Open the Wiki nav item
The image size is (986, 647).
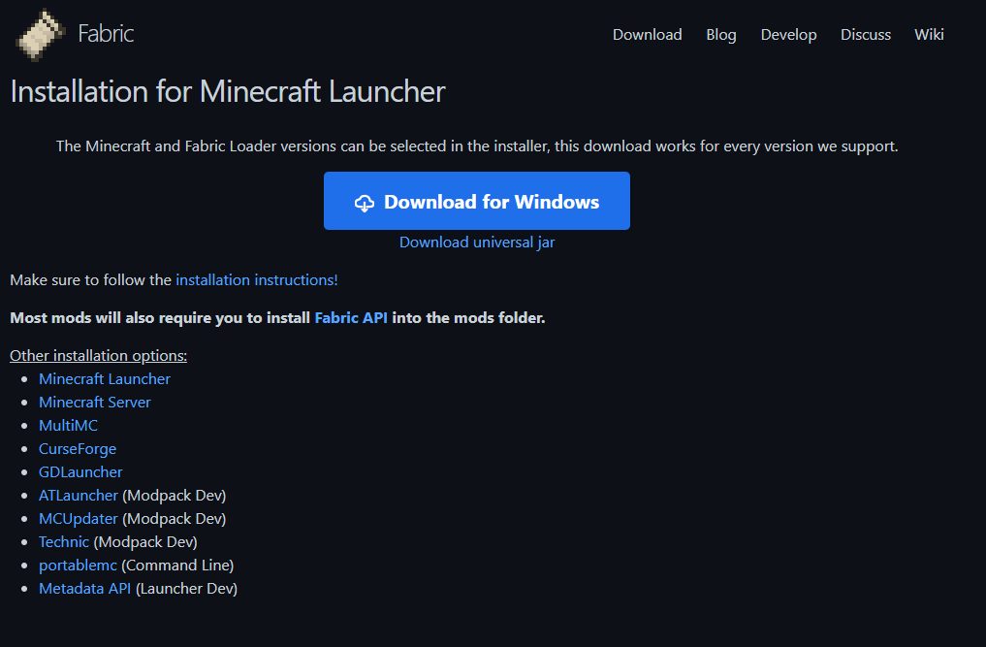click(929, 35)
